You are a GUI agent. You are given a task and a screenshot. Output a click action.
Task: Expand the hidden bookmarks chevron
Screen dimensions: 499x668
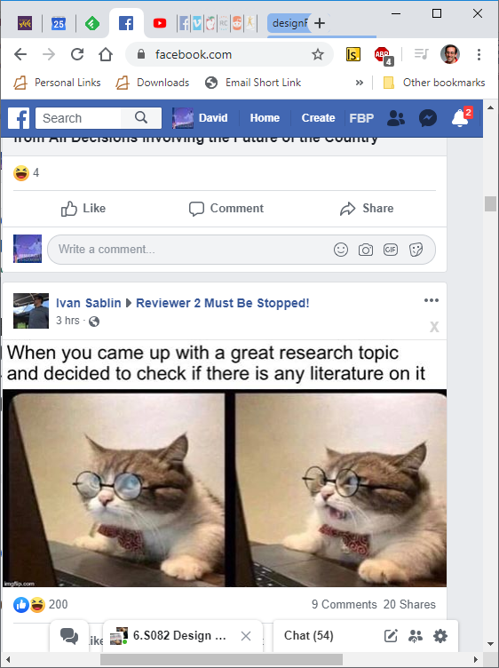coord(360,83)
